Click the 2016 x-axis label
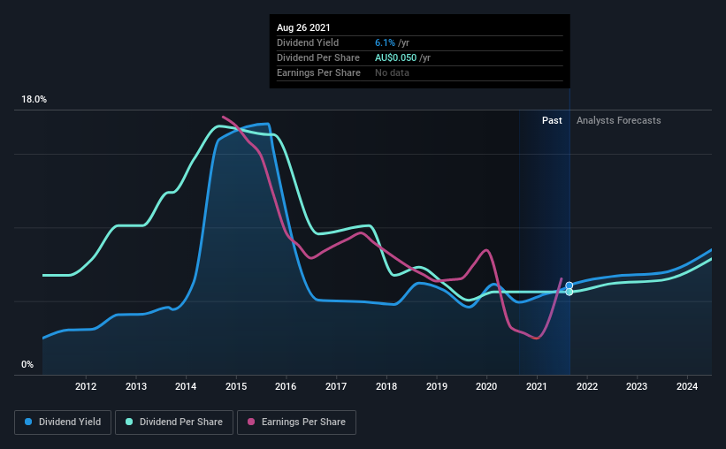The height and width of the screenshot is (449, 726). (286, 386)
